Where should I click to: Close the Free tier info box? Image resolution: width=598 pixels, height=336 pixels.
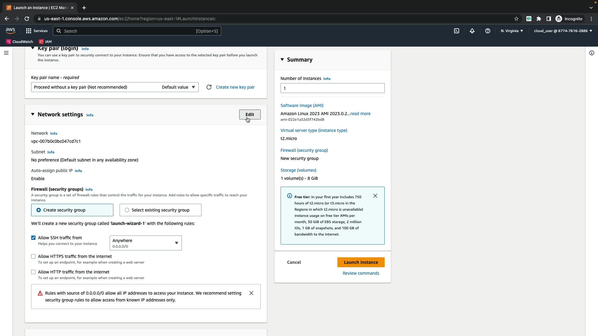(x=375, y=196)
